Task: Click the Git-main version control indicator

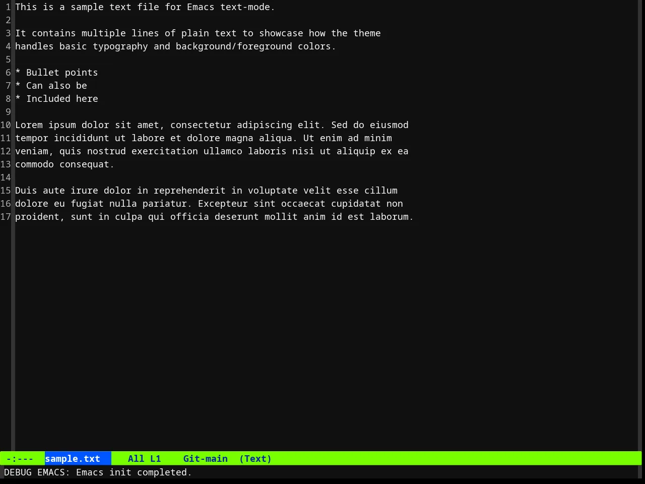Action: click(205, 459)
